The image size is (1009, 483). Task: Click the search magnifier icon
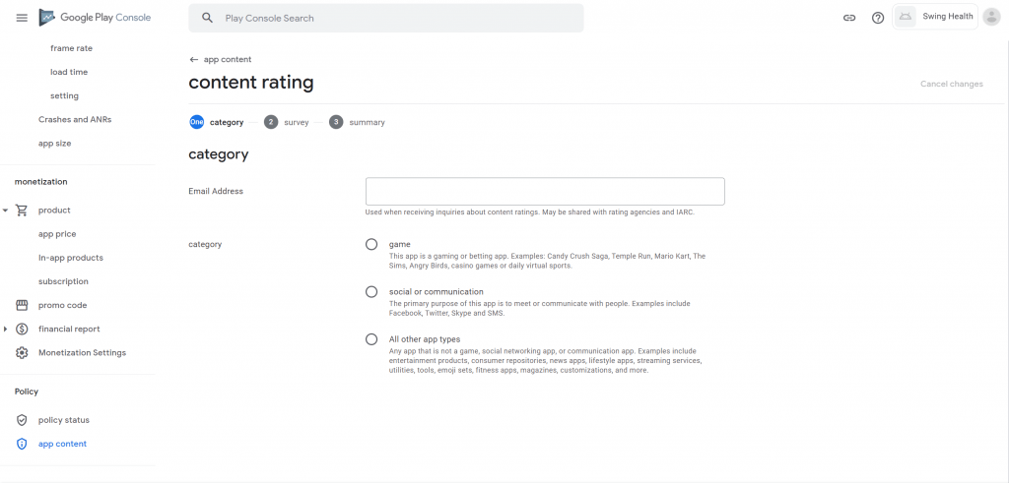207,18
